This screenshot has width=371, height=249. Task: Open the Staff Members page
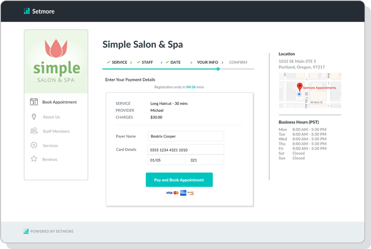(x=56, y=131)
